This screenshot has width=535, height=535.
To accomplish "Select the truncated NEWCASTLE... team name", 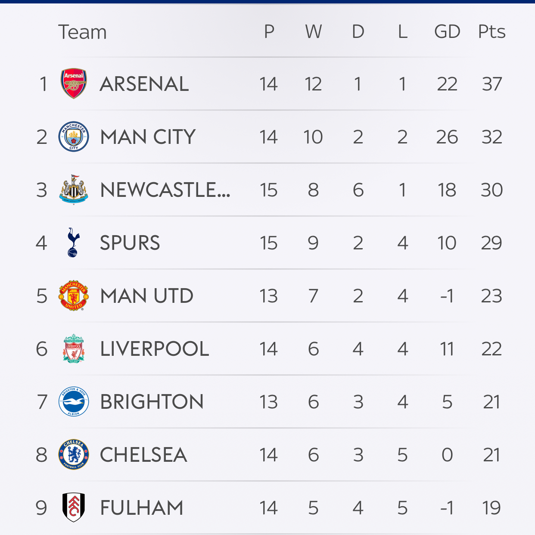I will coord(165,190).
